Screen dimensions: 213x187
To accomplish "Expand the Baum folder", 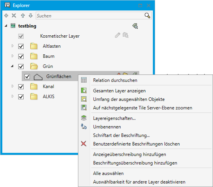I will (x=12, y=56).
